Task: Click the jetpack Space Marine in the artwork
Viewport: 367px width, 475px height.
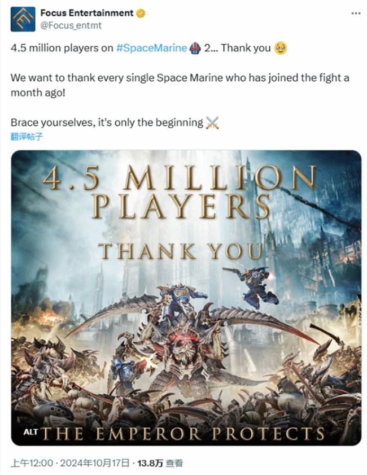Action: (255, 285)
